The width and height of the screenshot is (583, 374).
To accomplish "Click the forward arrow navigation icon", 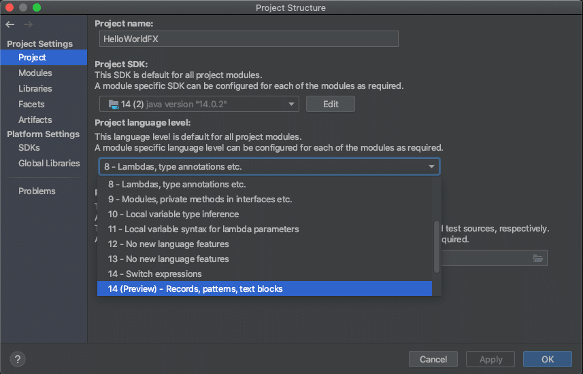I will pyautogui.click(x=28, y=24).
